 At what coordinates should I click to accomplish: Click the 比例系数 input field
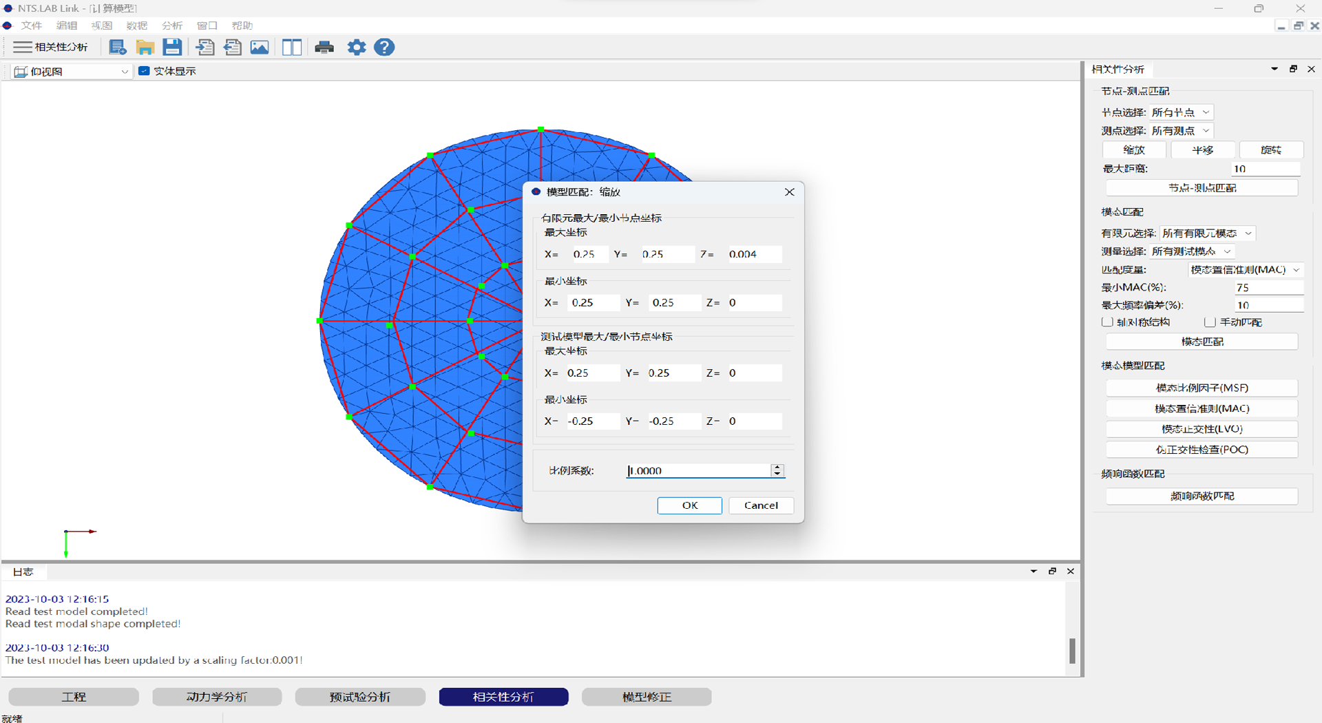[x=698, y=470]
